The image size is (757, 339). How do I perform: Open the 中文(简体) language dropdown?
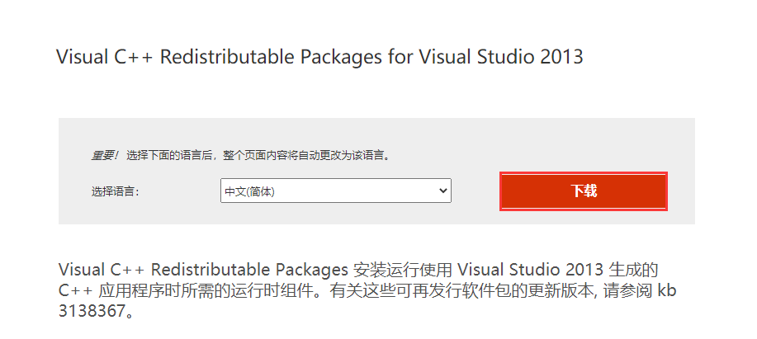click(x=335, y=191)
